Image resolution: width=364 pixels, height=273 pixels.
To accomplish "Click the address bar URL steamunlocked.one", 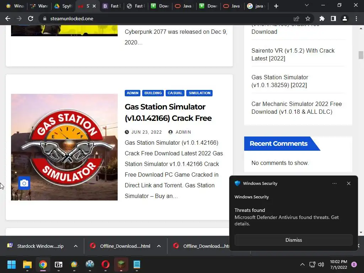I will pos(72,18).
